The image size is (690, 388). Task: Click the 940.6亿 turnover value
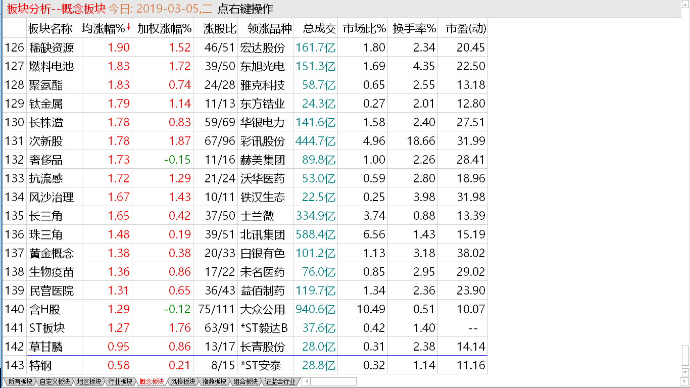tap(316, 309)
